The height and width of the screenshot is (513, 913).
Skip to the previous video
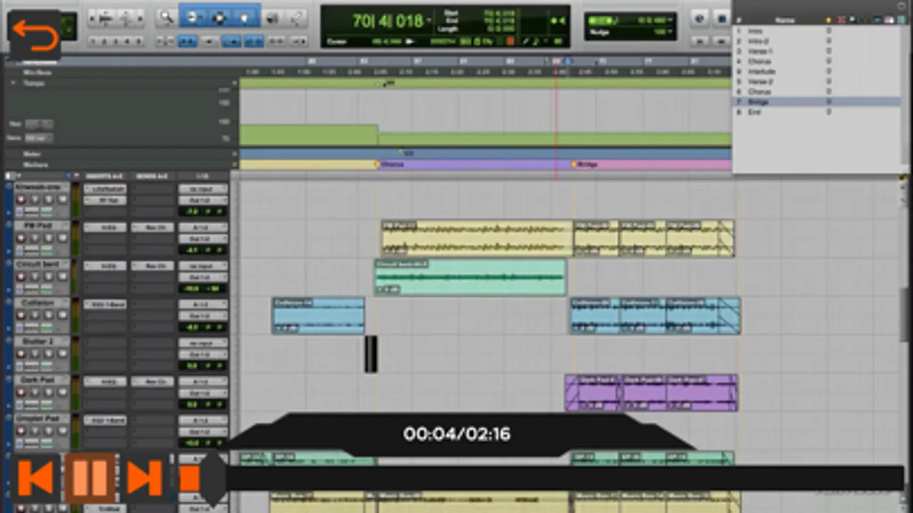point(35,478)
